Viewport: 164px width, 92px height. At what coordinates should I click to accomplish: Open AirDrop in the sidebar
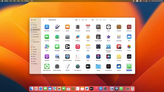35,25
